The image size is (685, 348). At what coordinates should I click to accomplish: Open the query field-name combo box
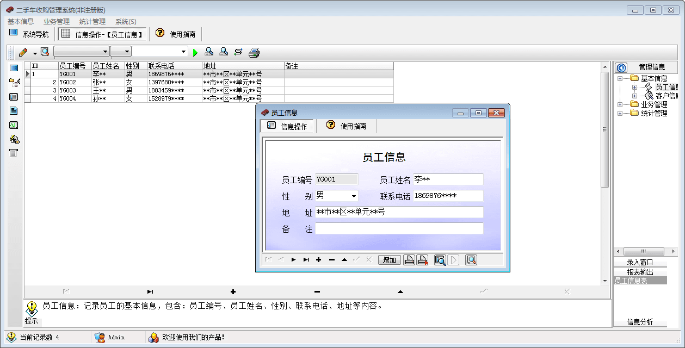pos(82,52)
